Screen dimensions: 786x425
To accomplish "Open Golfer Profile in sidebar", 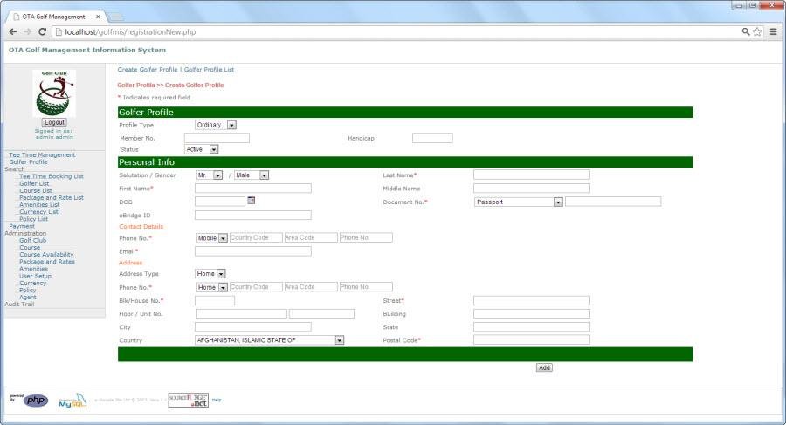I will pos(28,161).
